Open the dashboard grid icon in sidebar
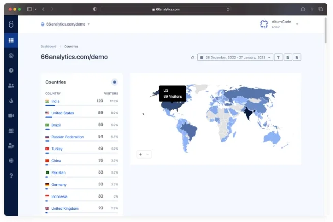The image size is (333, 222). [11, 40]
